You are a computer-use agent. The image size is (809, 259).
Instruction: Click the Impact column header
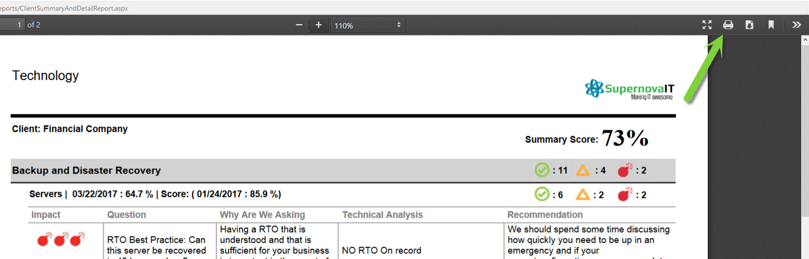tap(46, 215)
